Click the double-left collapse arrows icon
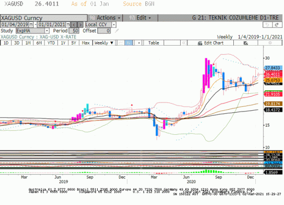284x205 pixels. click(184, 43)
